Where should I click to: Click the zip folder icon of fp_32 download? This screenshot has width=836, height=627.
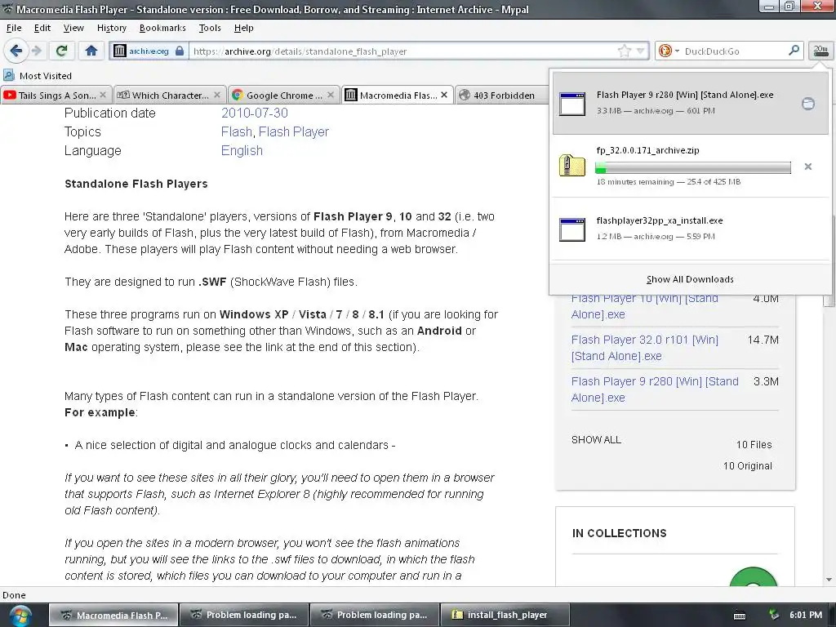coord(572,165)
